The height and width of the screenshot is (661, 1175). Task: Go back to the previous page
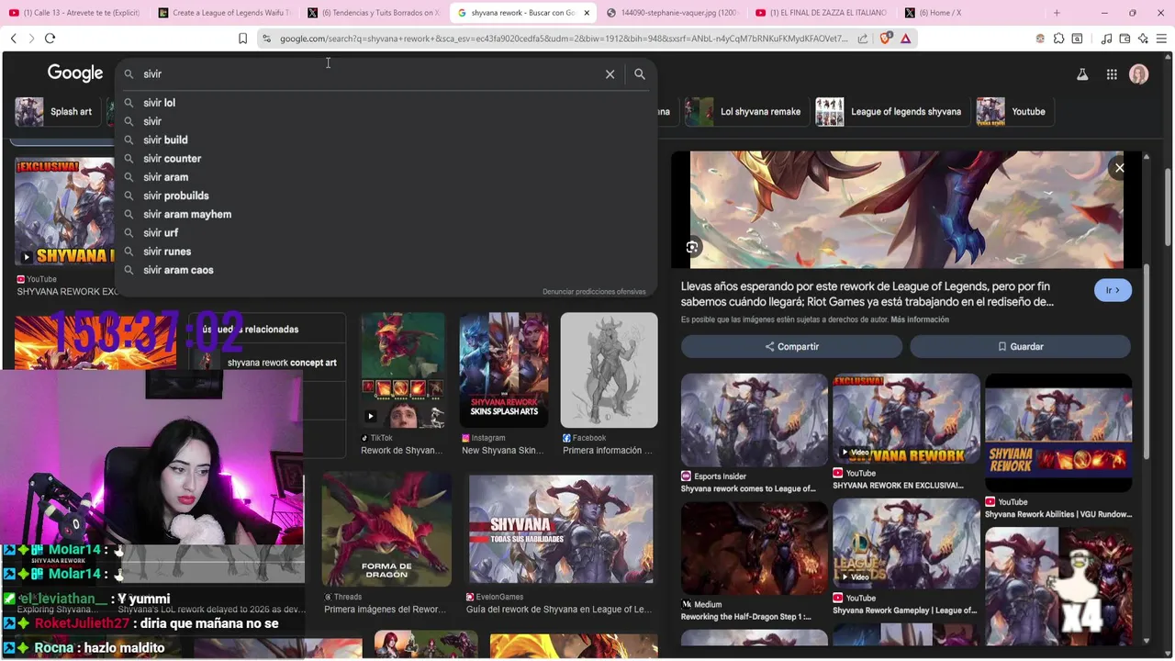(x=14, y=39)
